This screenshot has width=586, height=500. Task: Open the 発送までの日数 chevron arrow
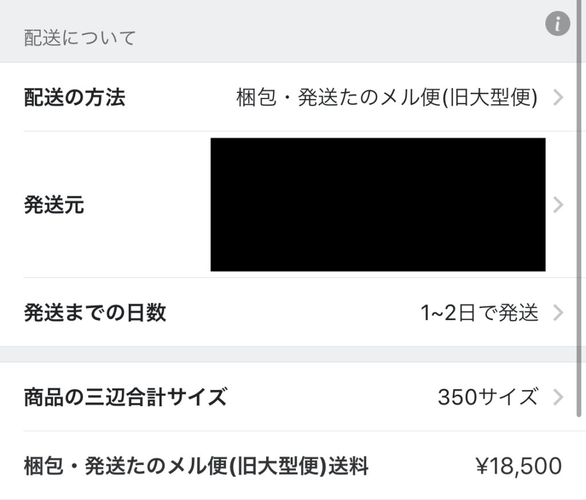[x=558, y=313]
